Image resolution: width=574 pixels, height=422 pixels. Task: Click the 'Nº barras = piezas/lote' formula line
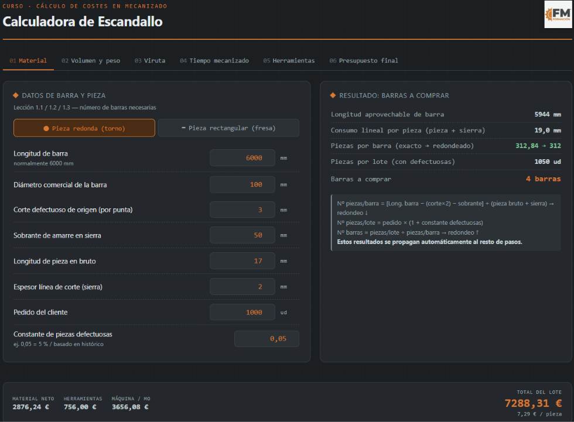click(x=408, y=232)
